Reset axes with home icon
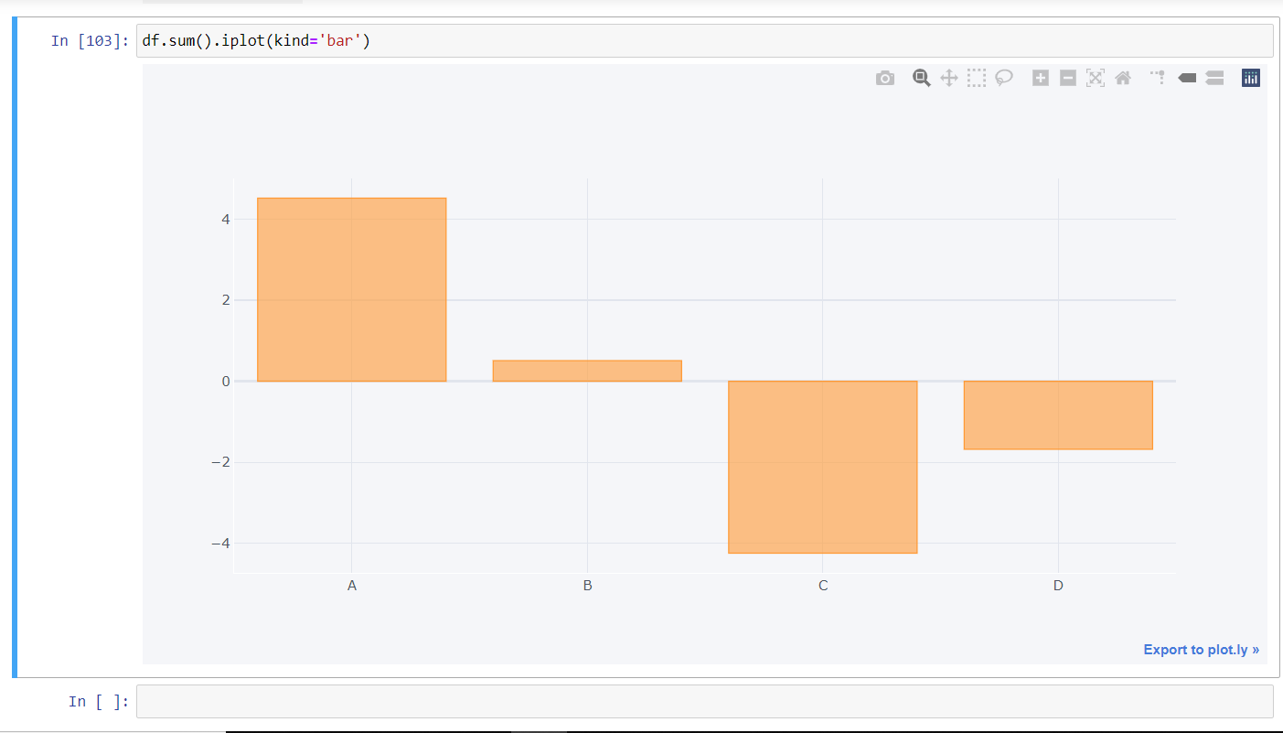Viewport: 1283px width, 733px height. tap(1123, 79)
